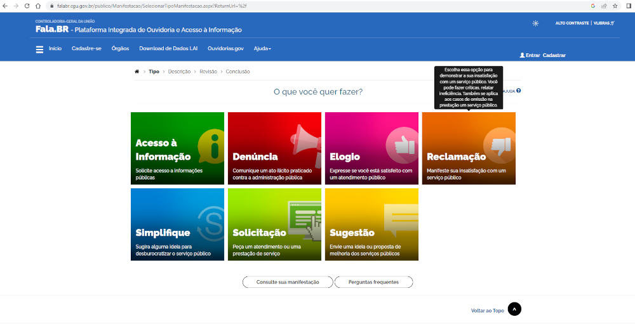Click the Ajuda question mark icon
Image resolution: width=635 pixels, height=324 pixels.
click(x=518, y=91)
